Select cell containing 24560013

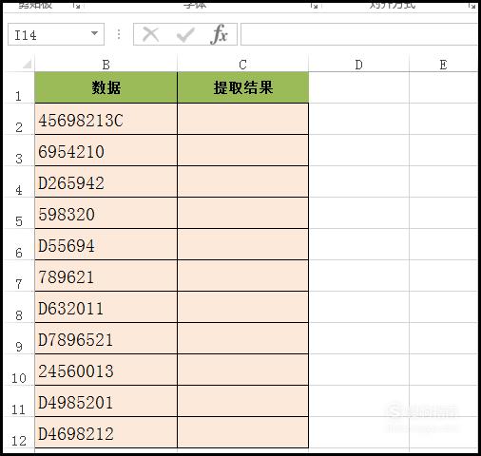pos(106,370)
